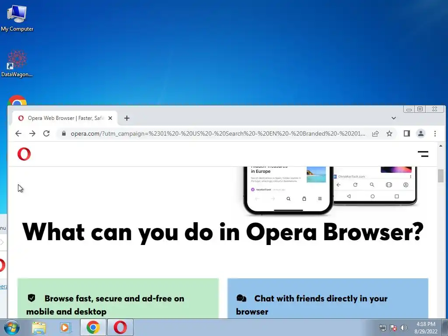
Task: Open the Chrome profile avatar
Action: tap(421, 133)
